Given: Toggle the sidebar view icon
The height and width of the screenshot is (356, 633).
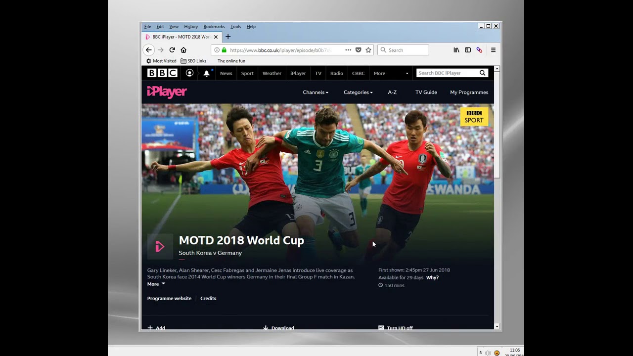Looking at the screenshot, I should pos(468,50).
